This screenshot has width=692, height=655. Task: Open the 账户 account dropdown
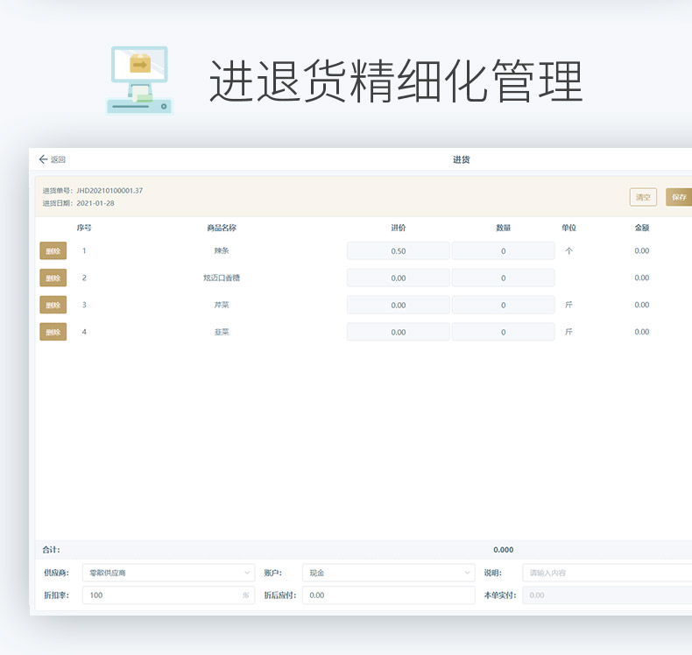[x=388, y=573]
